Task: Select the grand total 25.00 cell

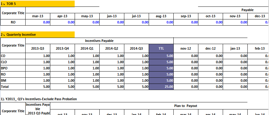Action: pos(161,87)
